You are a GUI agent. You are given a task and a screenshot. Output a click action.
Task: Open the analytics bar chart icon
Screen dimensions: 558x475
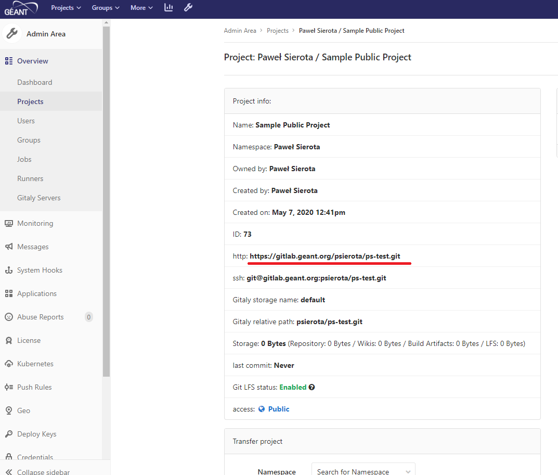coord(168,7)
